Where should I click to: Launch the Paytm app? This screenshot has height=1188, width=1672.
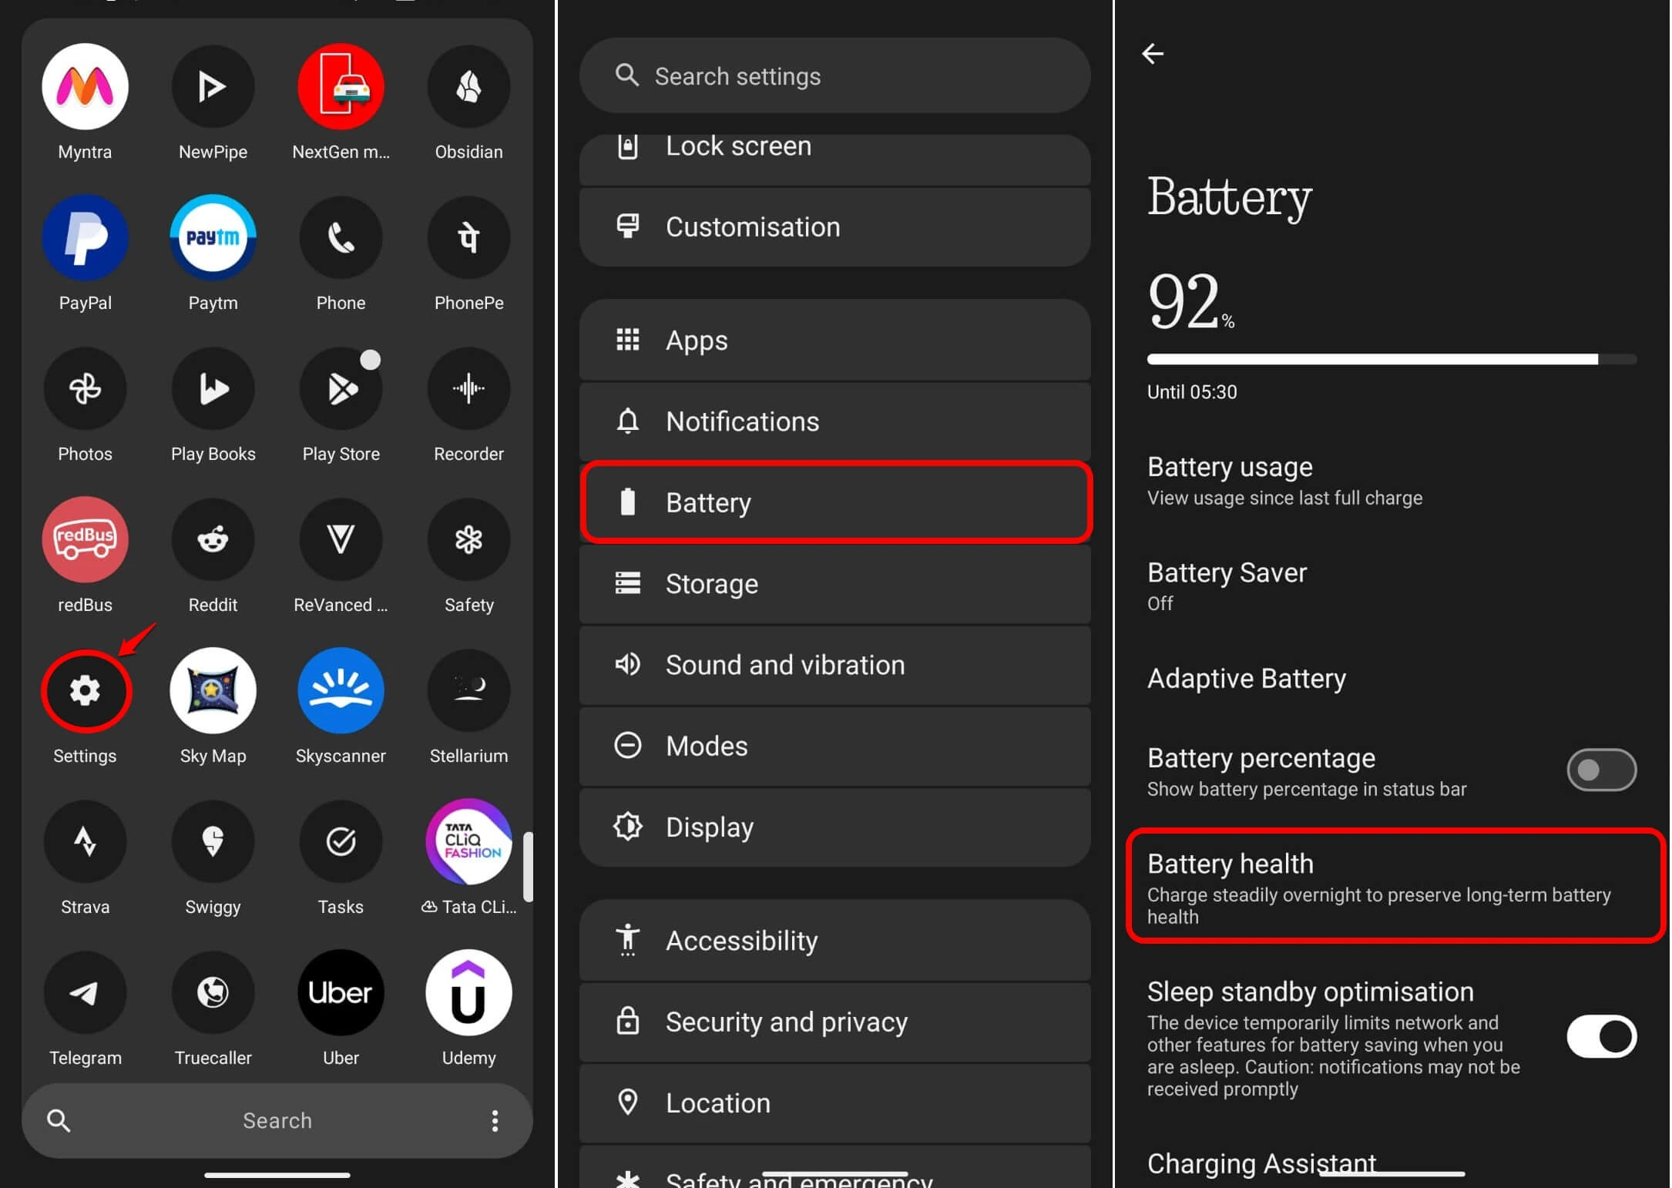[x=213, y=238]
